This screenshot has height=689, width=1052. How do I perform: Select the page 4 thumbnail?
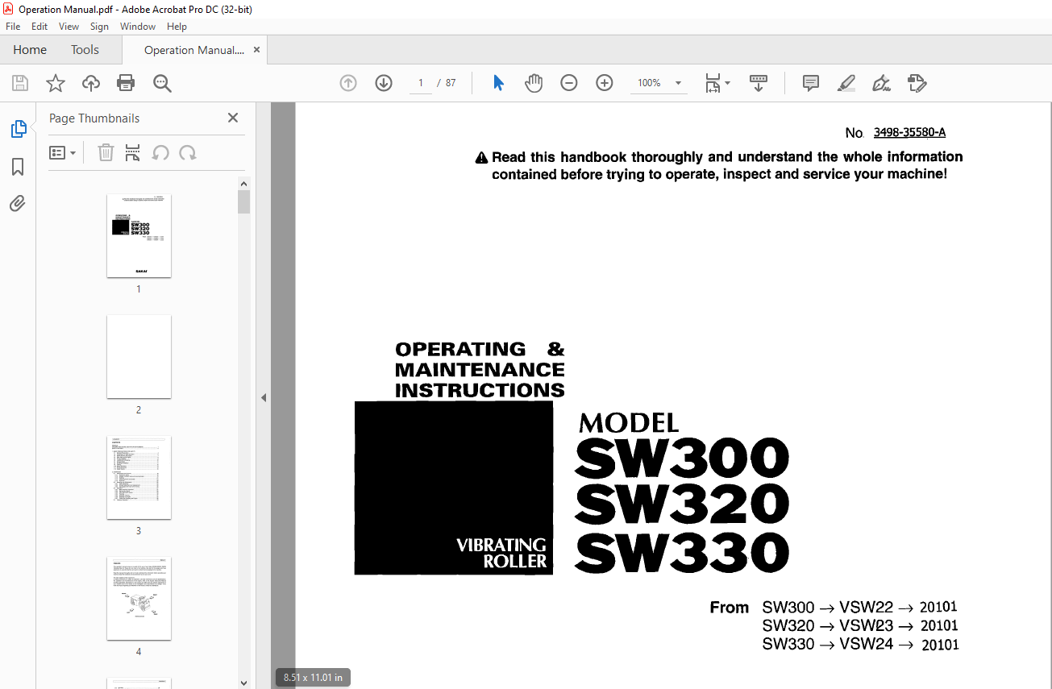[139, 598]
